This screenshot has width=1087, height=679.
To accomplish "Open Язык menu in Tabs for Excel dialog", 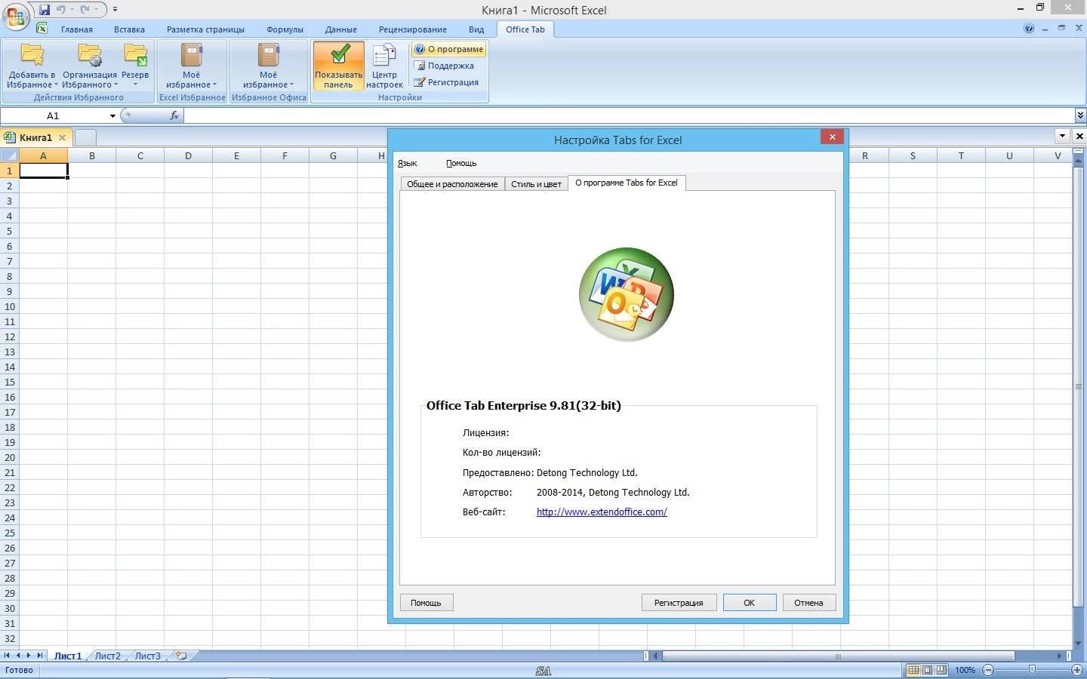I will tap(407, 163).
